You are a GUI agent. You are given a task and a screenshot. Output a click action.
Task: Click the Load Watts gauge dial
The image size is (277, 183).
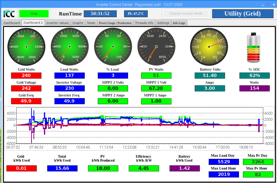[70, 47]
